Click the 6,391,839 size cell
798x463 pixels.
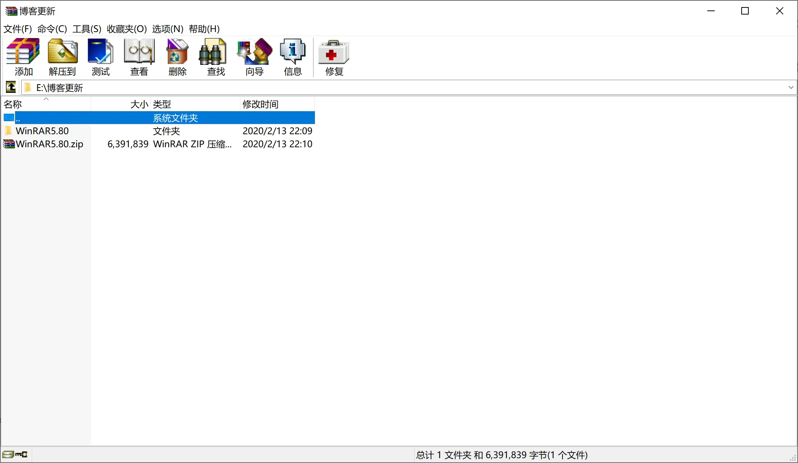coord(128,144)
